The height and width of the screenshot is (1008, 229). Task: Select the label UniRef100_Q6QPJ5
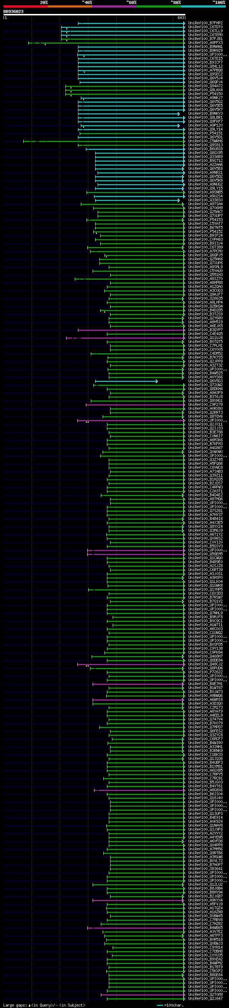click(205, 255)
